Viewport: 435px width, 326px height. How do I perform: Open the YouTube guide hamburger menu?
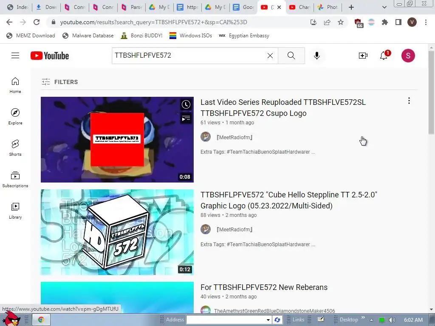[15, 56]
